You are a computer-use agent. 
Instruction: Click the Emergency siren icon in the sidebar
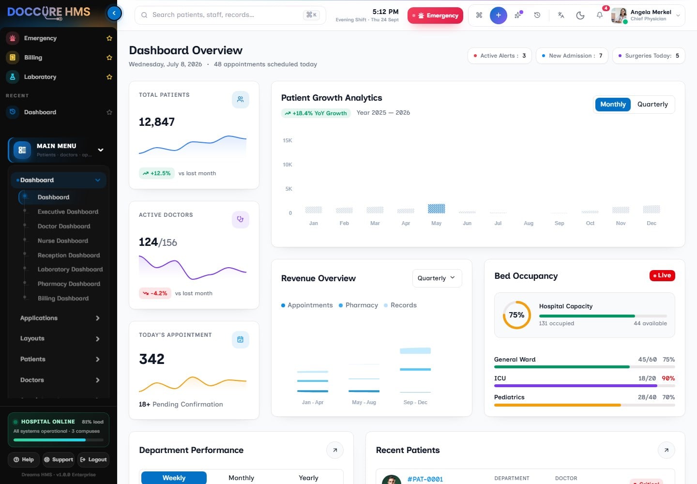pos(13,38)
